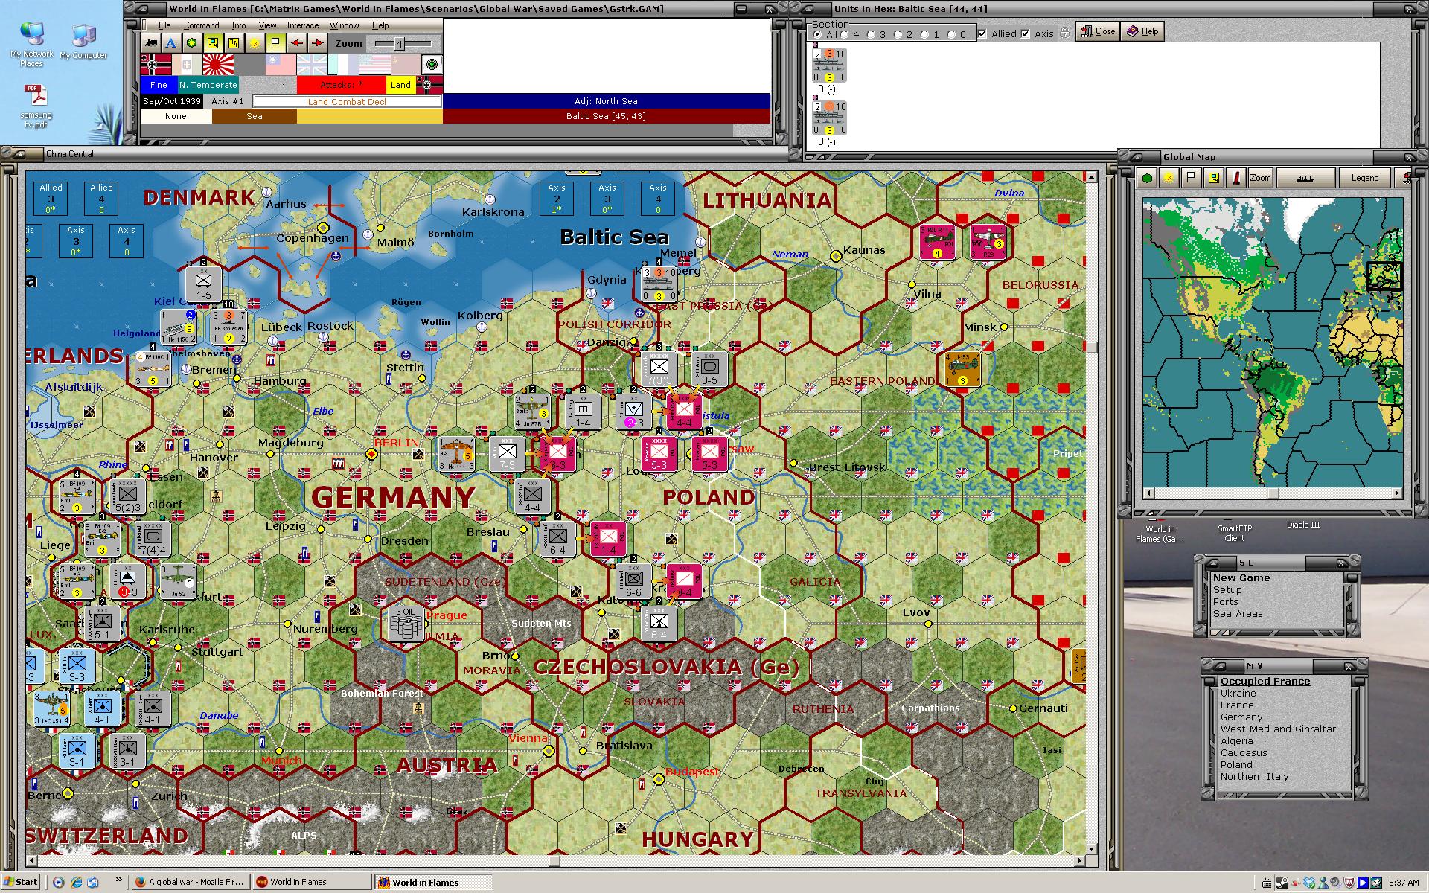Toggle the white flag icon in main toolbar

point(275,43)
